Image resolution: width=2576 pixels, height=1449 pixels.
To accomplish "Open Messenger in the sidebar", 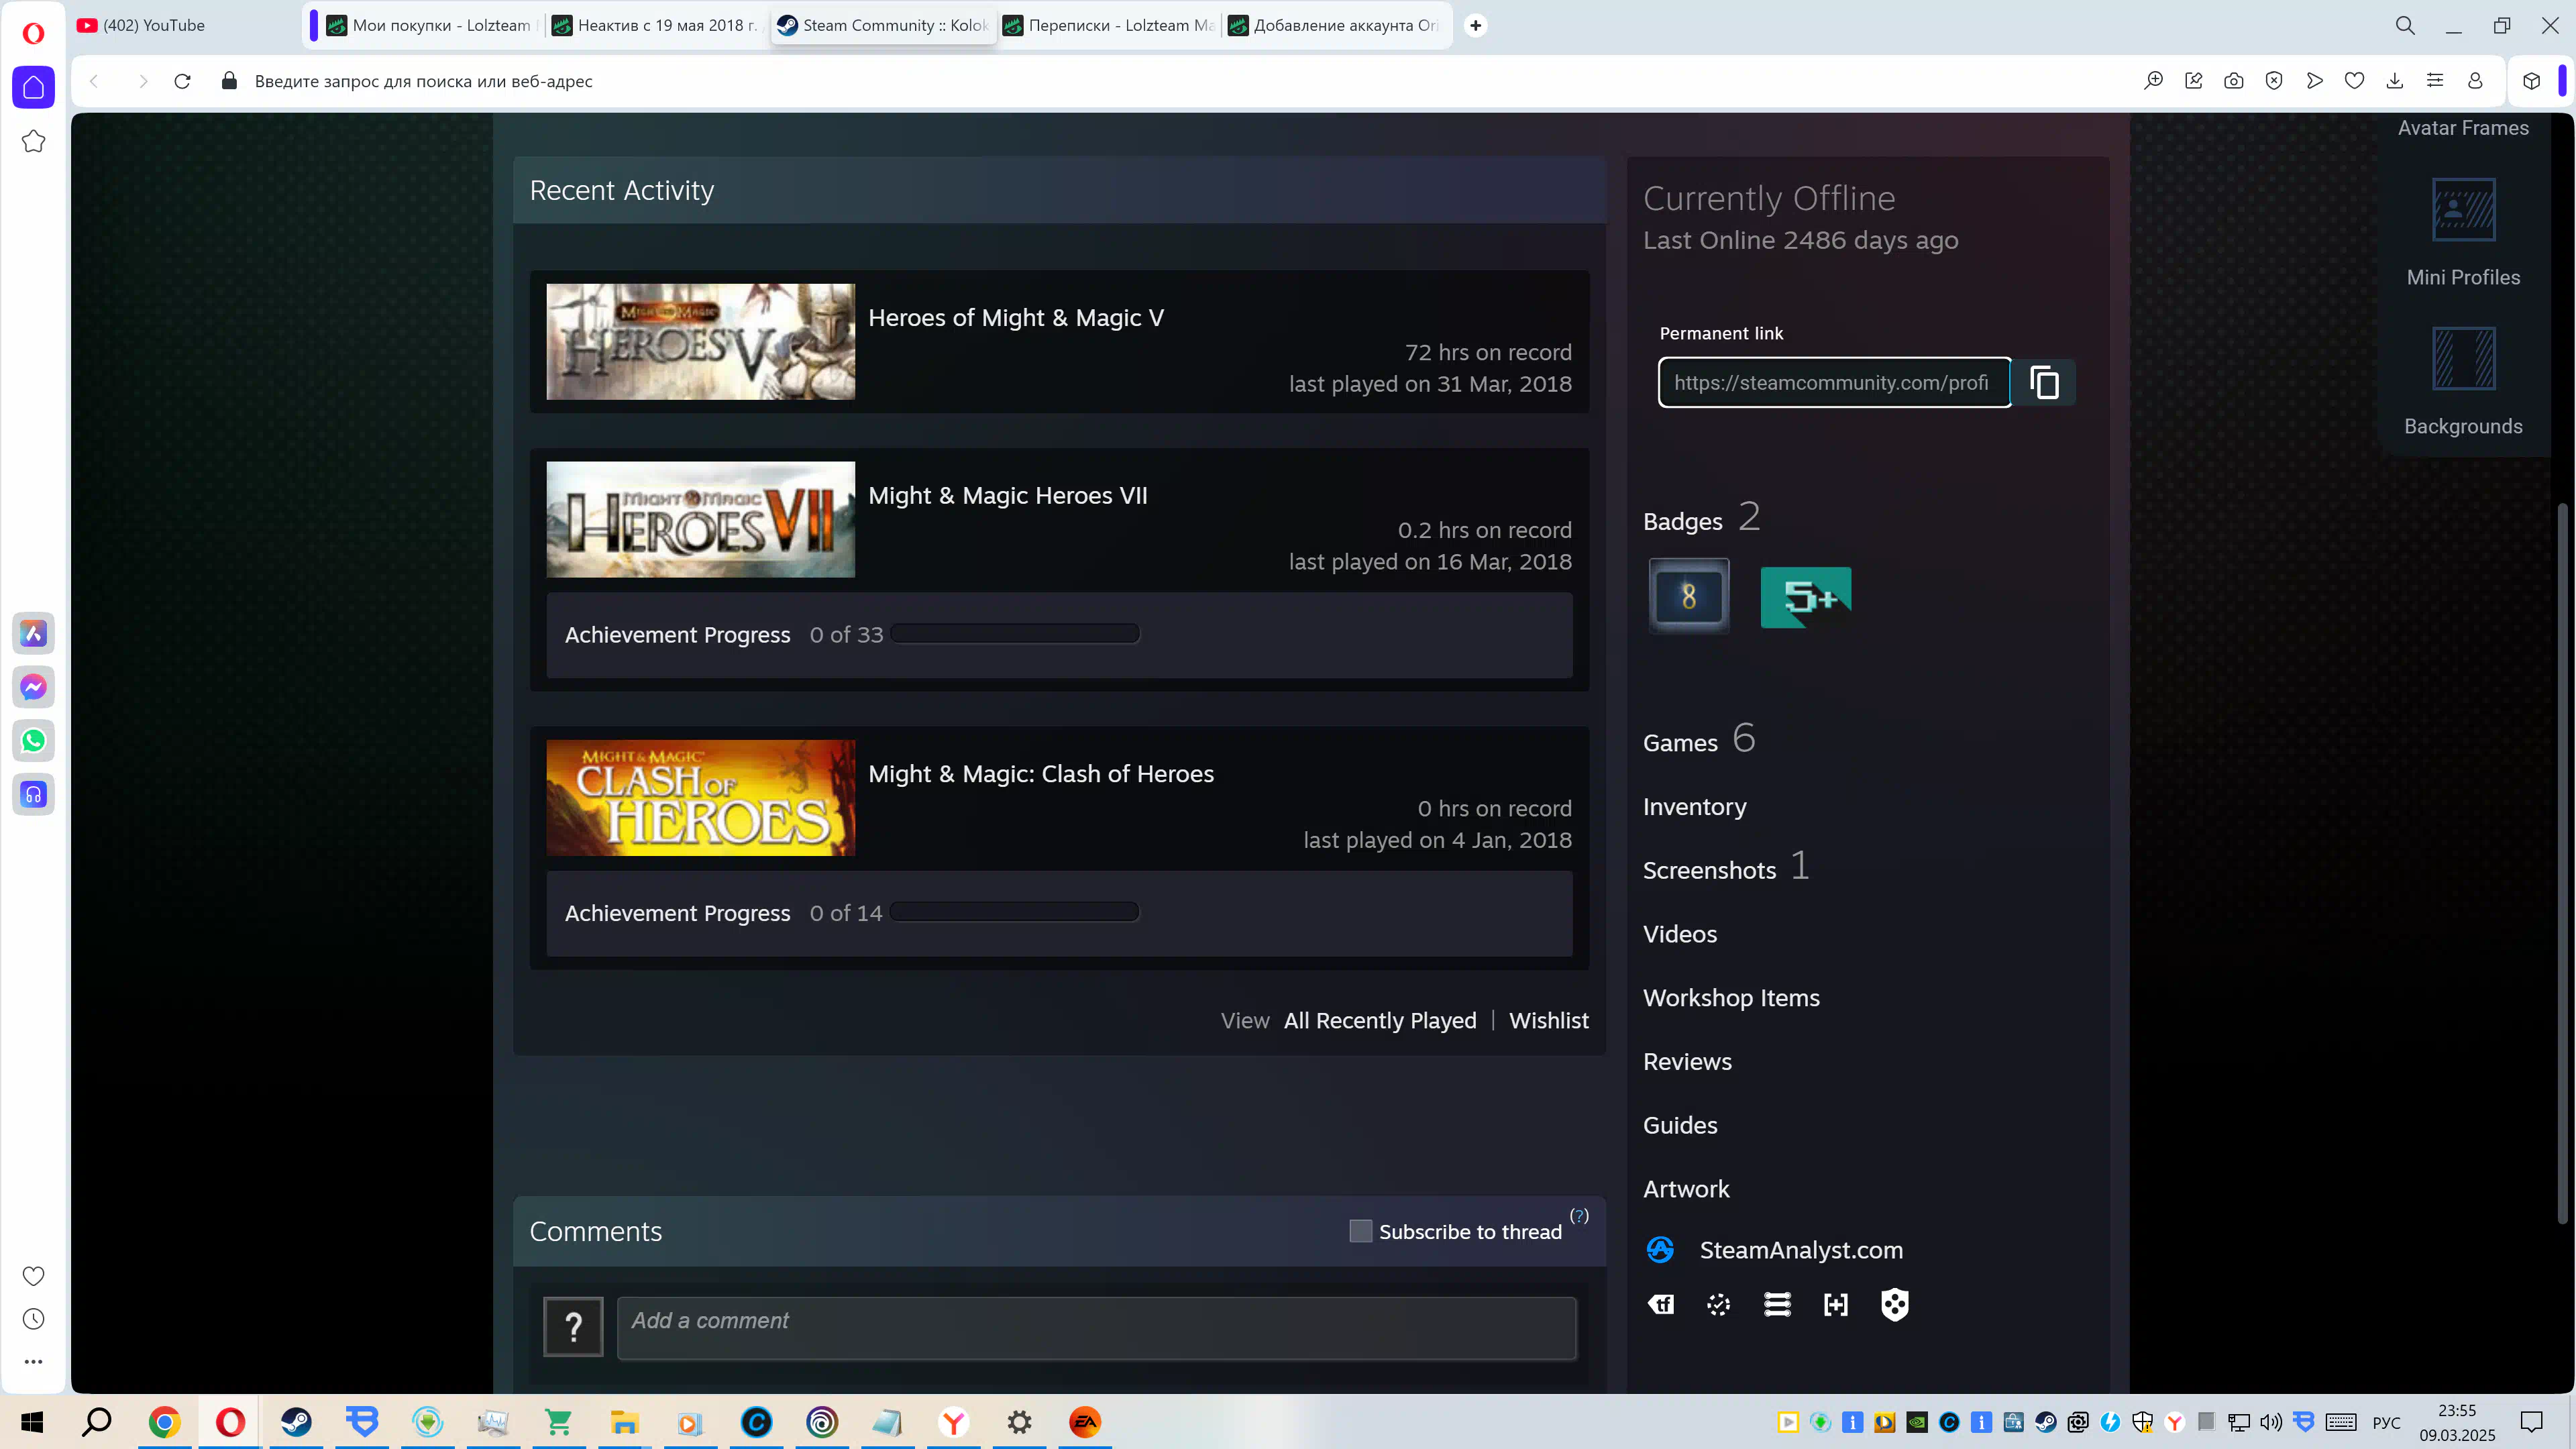I will click(33, 687).
